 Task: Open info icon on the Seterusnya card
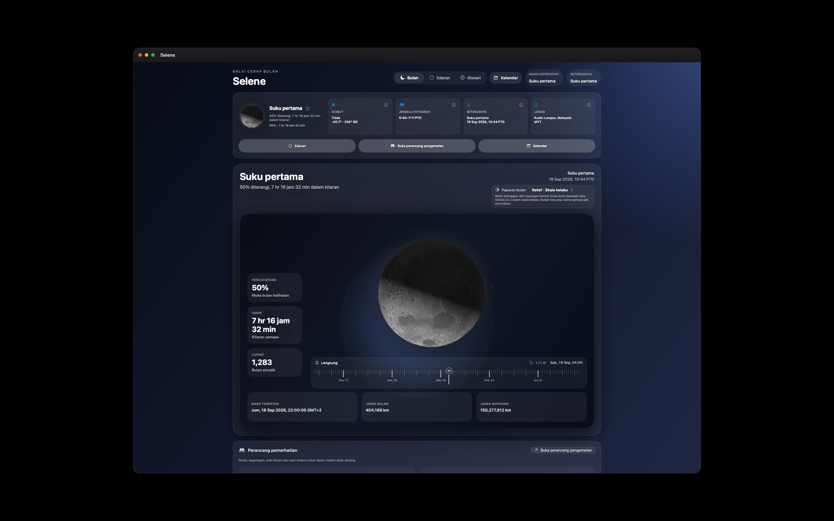pos(521,105)
